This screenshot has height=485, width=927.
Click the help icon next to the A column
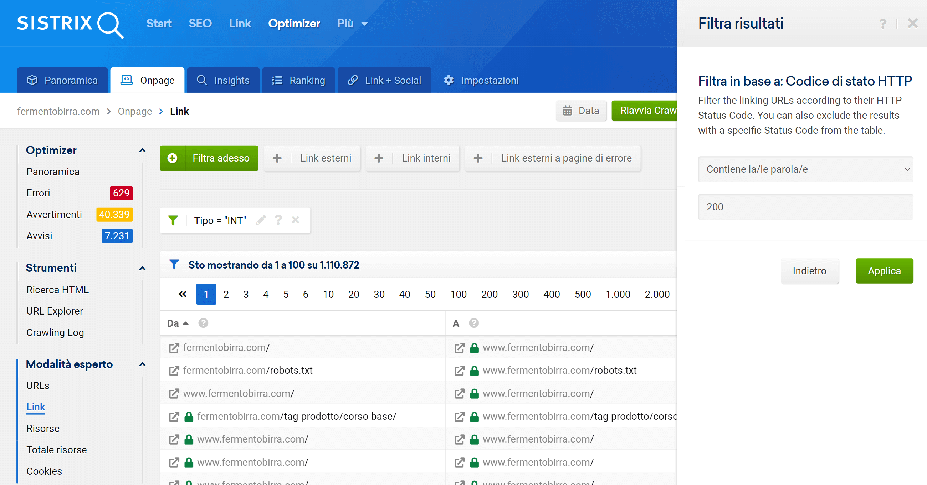(x=473, y=323)
